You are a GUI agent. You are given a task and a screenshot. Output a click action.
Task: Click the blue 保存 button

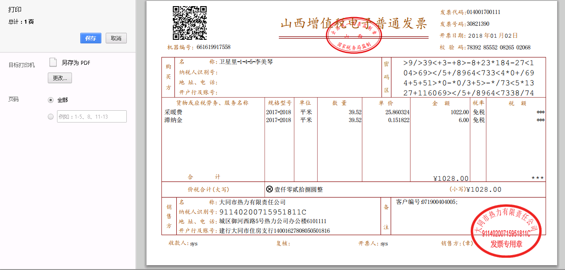[x=91, y=38]
